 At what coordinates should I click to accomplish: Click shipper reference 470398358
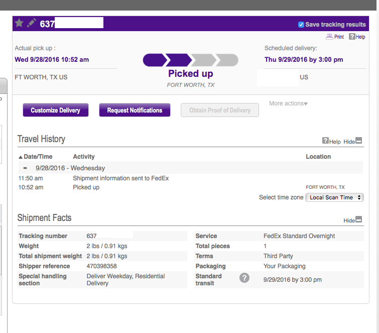coord(102,266)
